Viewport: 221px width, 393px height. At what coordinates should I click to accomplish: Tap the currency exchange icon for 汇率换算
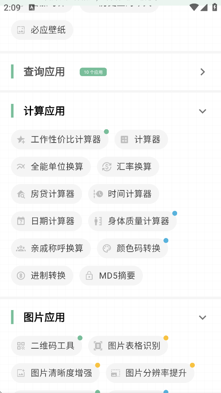pos(107,167)
